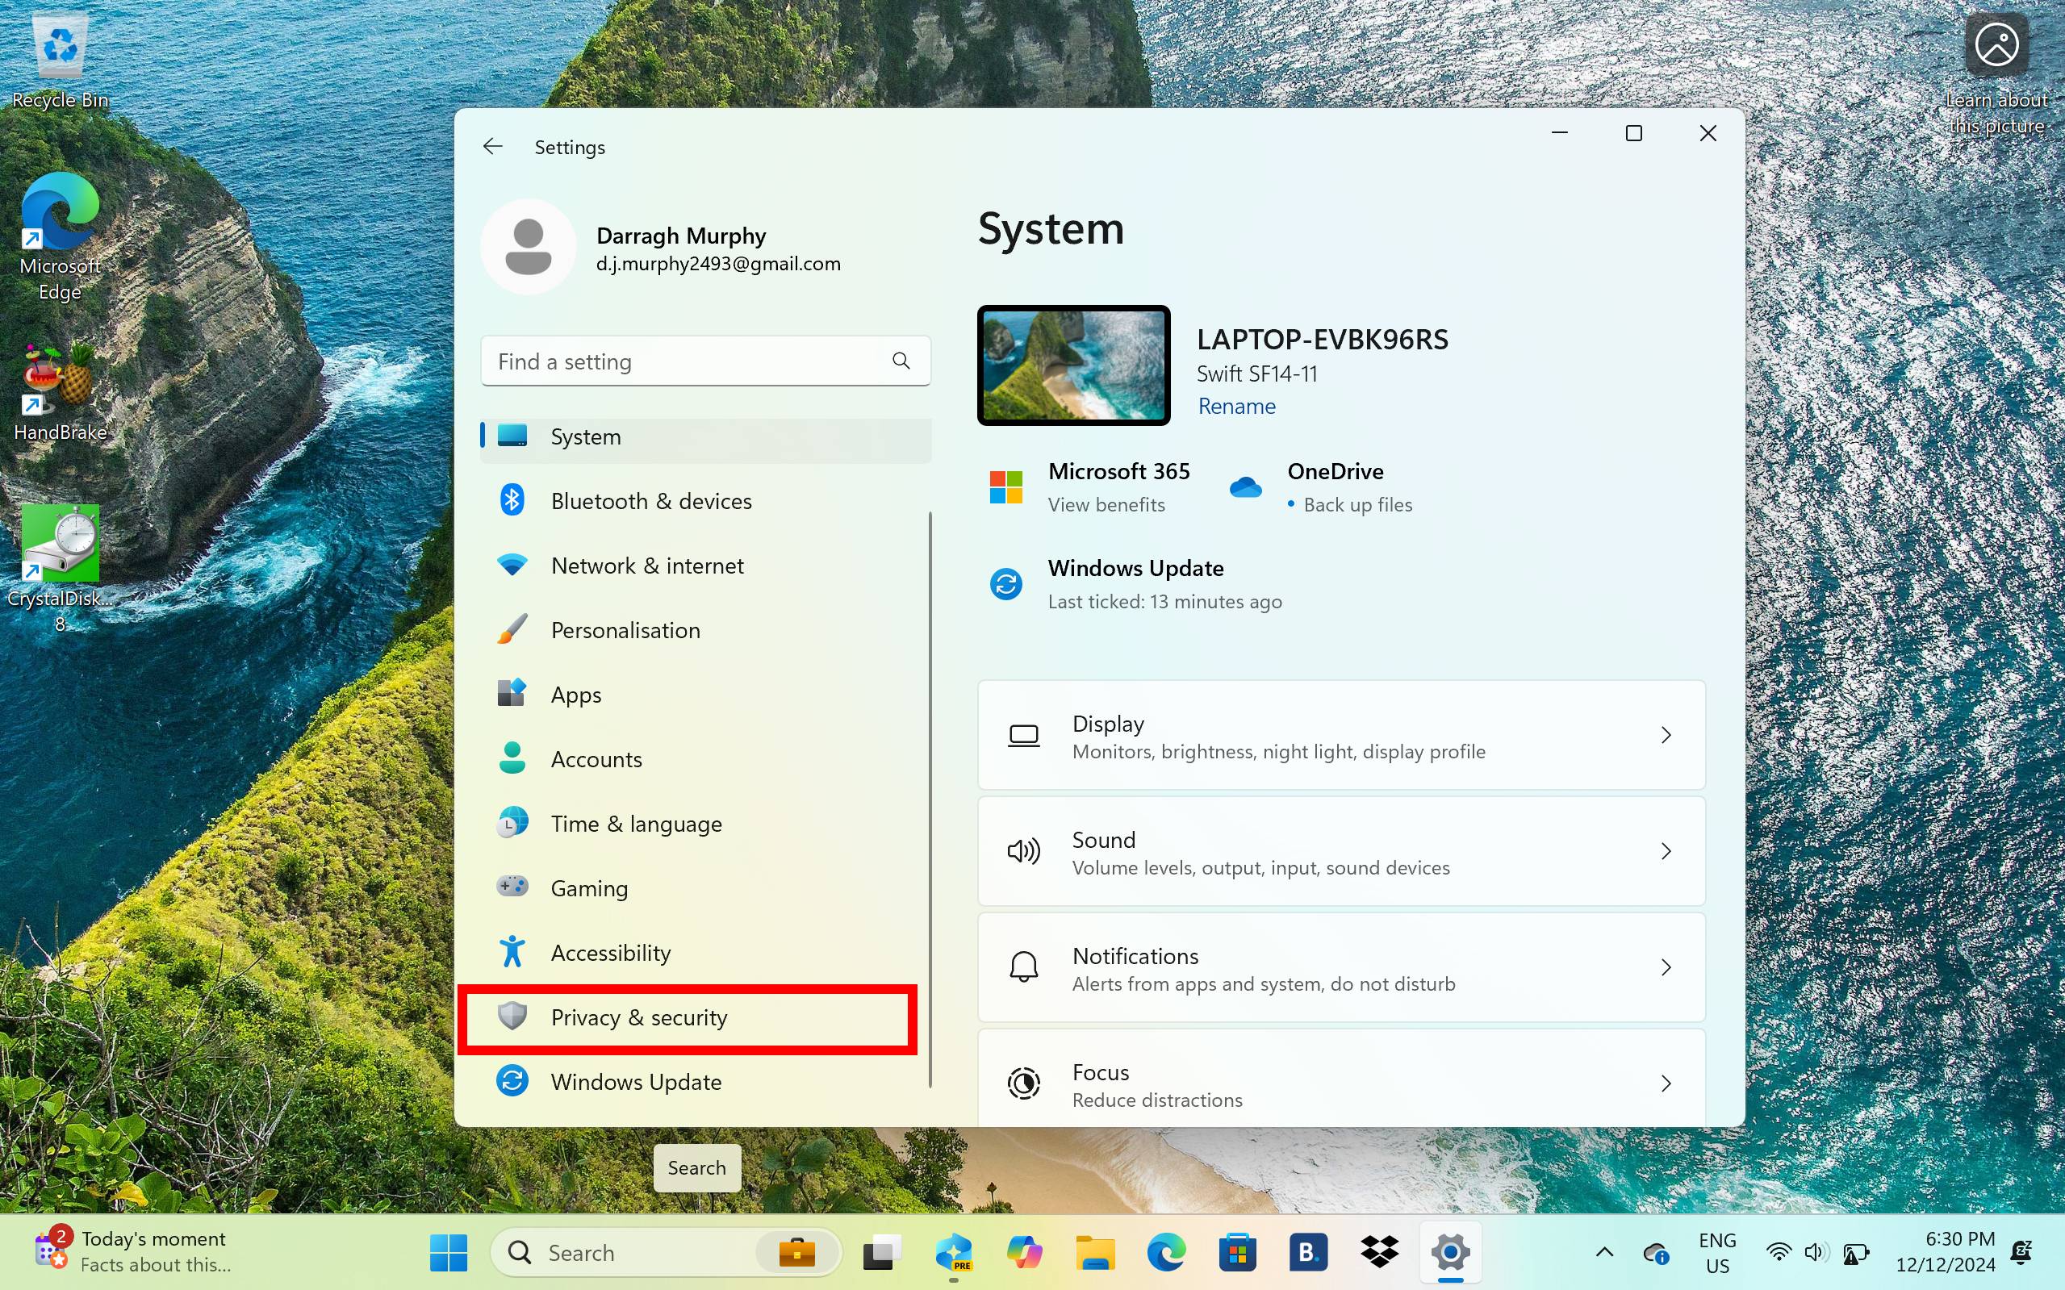Click the Network & internet Wi-Fi icon
2065x1290 pixels.
pos(512,565)
